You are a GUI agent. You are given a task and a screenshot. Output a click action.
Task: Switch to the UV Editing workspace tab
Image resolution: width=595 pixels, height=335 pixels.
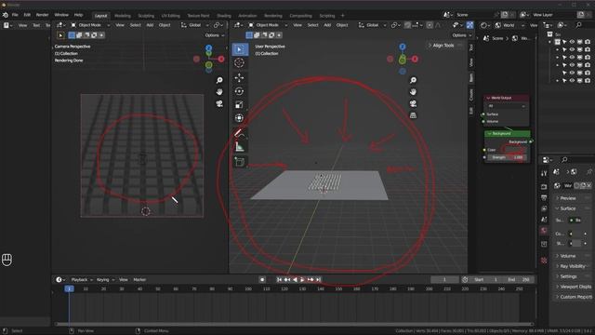tap(171, 16)
